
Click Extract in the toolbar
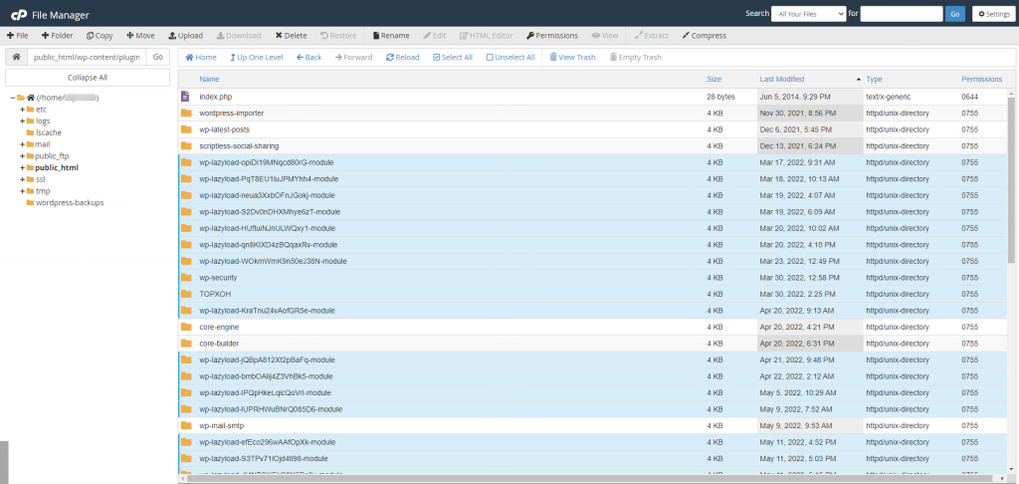(x=651, y=36)
